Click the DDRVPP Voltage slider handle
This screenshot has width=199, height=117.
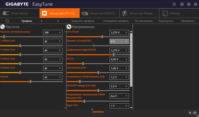point(98,90)
